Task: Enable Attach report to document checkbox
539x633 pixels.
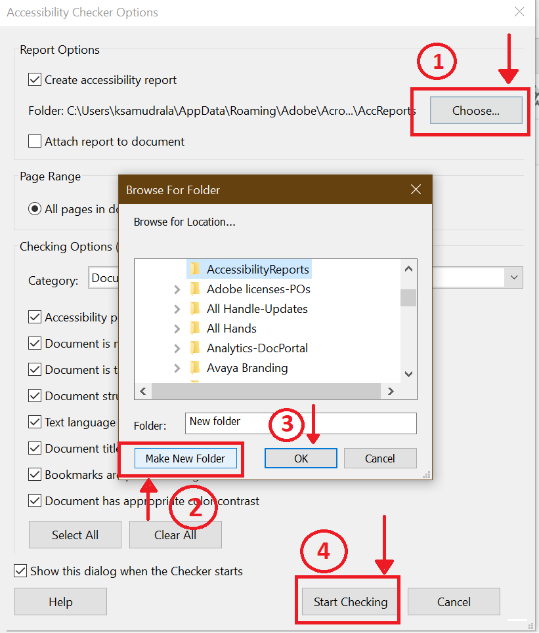Action: point(35,141)
